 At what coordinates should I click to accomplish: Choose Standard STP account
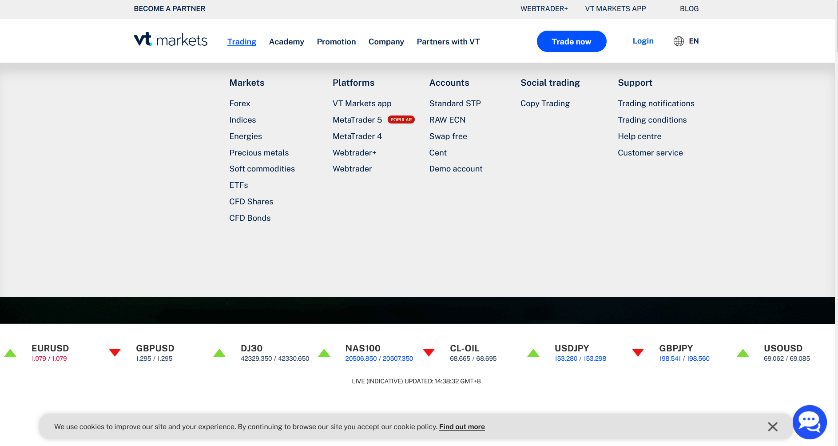point(455,104)
